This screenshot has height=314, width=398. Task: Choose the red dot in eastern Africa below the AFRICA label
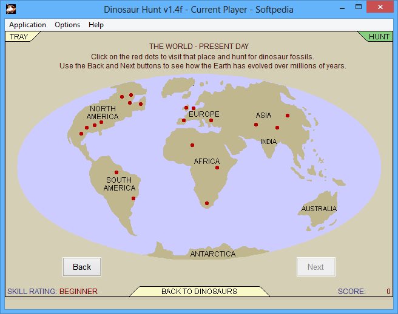[217, 168]
